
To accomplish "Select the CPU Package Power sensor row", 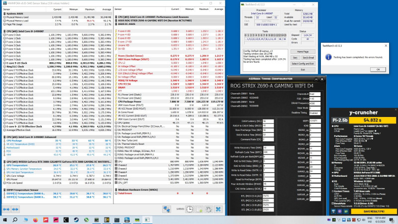I will (x=169, y=102).
